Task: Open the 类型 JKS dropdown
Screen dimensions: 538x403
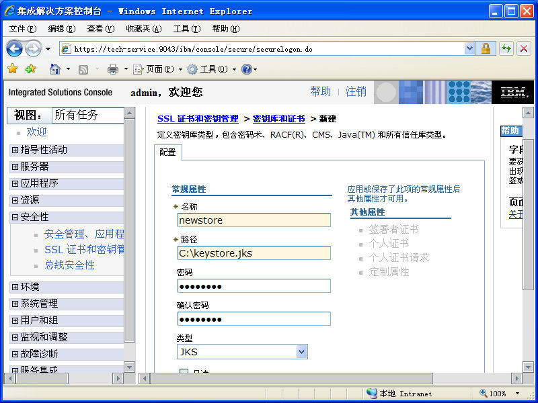Action: point(301,352)
